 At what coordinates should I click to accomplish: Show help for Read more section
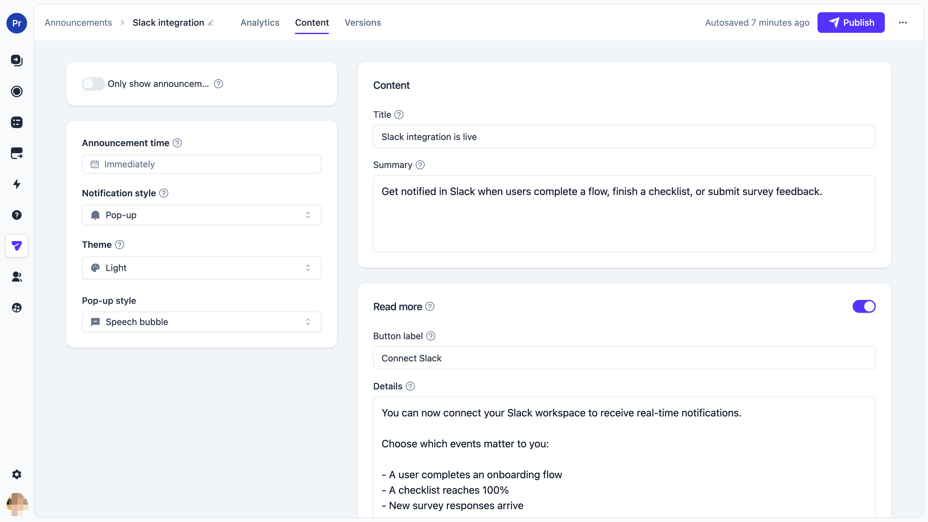[430, 306]
